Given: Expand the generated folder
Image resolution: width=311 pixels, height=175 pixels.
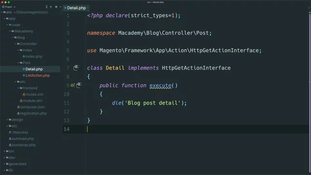Looking at the screenshot, I should [4, 164].
